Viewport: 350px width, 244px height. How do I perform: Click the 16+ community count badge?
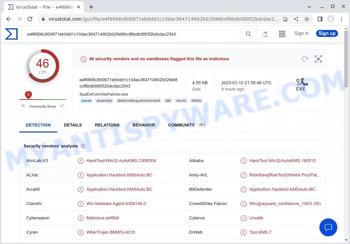(x=202, y=125)
